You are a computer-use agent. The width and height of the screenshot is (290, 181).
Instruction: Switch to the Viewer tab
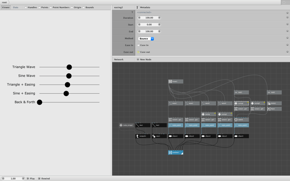[x=6, y=7]
